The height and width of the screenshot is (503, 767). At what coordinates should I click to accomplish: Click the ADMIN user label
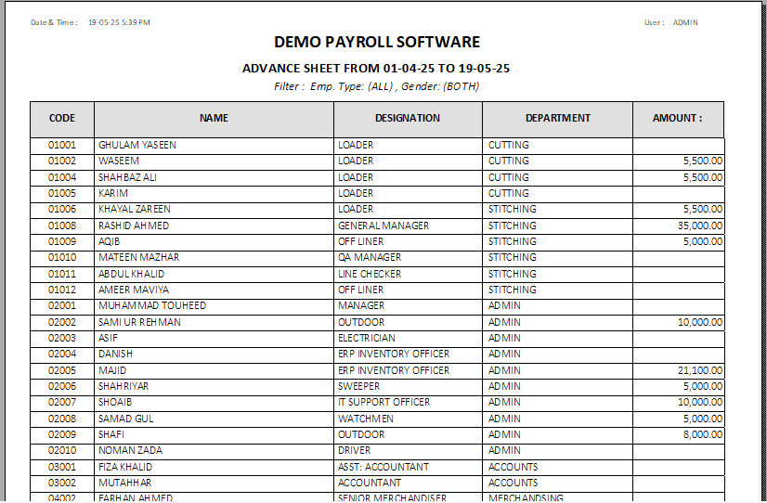point(685,22)
